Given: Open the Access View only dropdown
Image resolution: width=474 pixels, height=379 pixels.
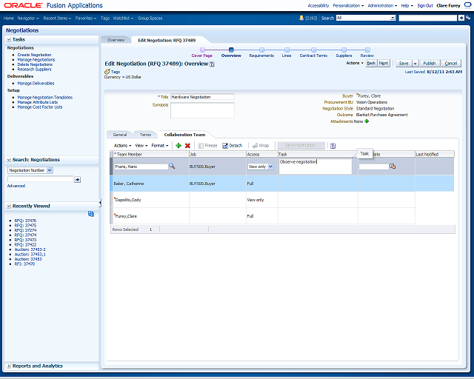Looking at the screenshot, I should point(270,167).
